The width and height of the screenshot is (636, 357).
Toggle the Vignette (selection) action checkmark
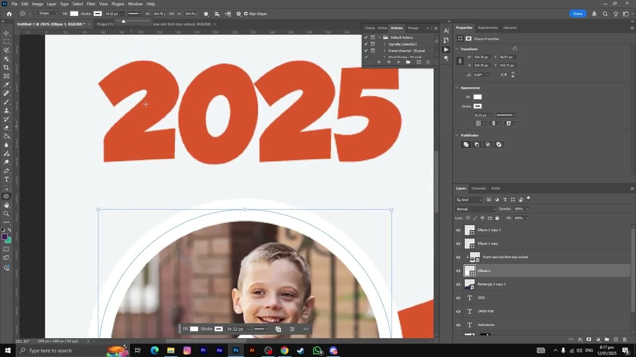[x=366, y=44]
